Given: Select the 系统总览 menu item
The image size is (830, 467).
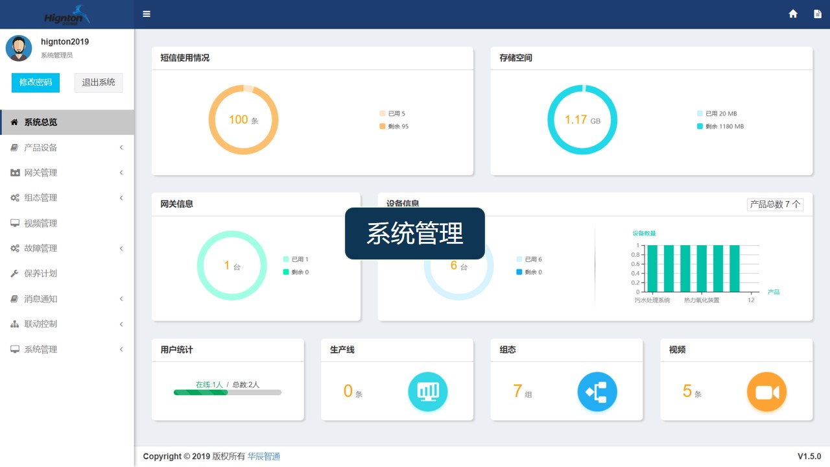Looking at the screenshot, I should point(39,122).
